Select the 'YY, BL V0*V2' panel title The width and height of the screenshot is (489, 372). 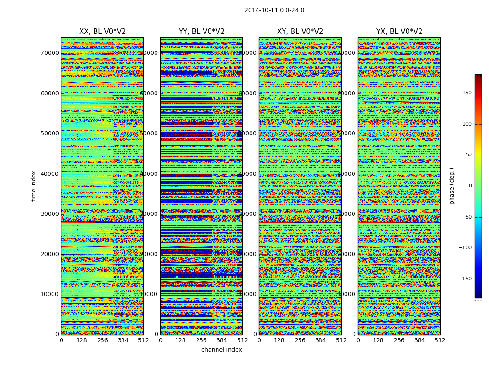coord(201,32)
